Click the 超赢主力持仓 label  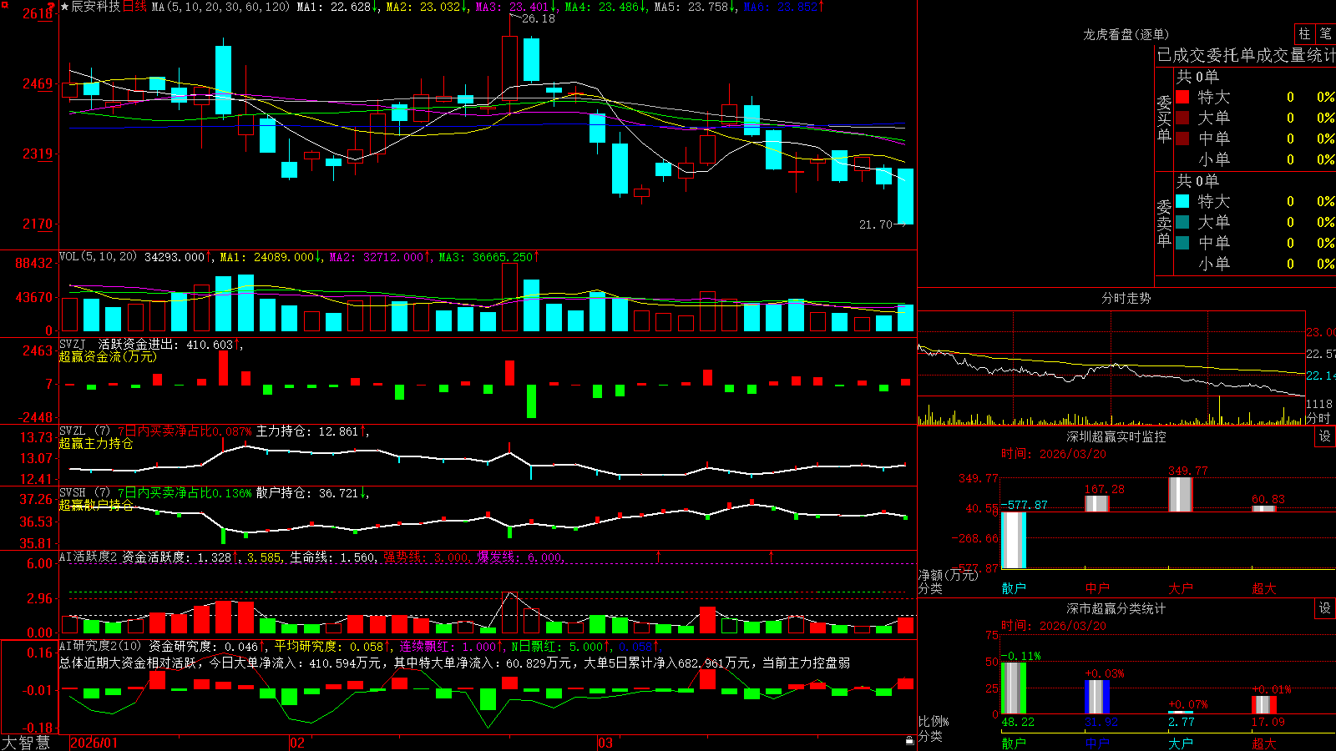click(96, 443)
